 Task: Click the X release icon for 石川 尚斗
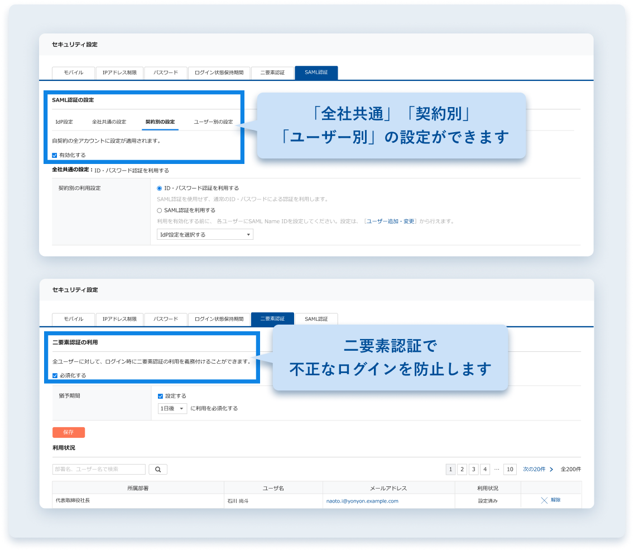pos(545,500)
